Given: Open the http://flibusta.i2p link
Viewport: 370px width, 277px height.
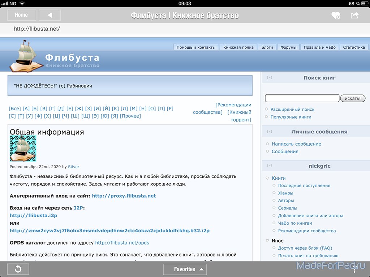Looking at the screenshot, I should tap(34, 216).
